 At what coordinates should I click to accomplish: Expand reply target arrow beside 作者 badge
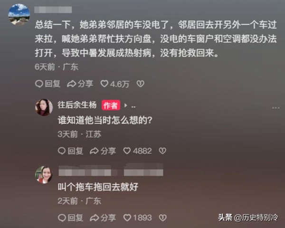click(x=125, y=105)
